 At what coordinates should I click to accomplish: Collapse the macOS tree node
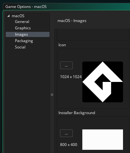tap(9, 16)
